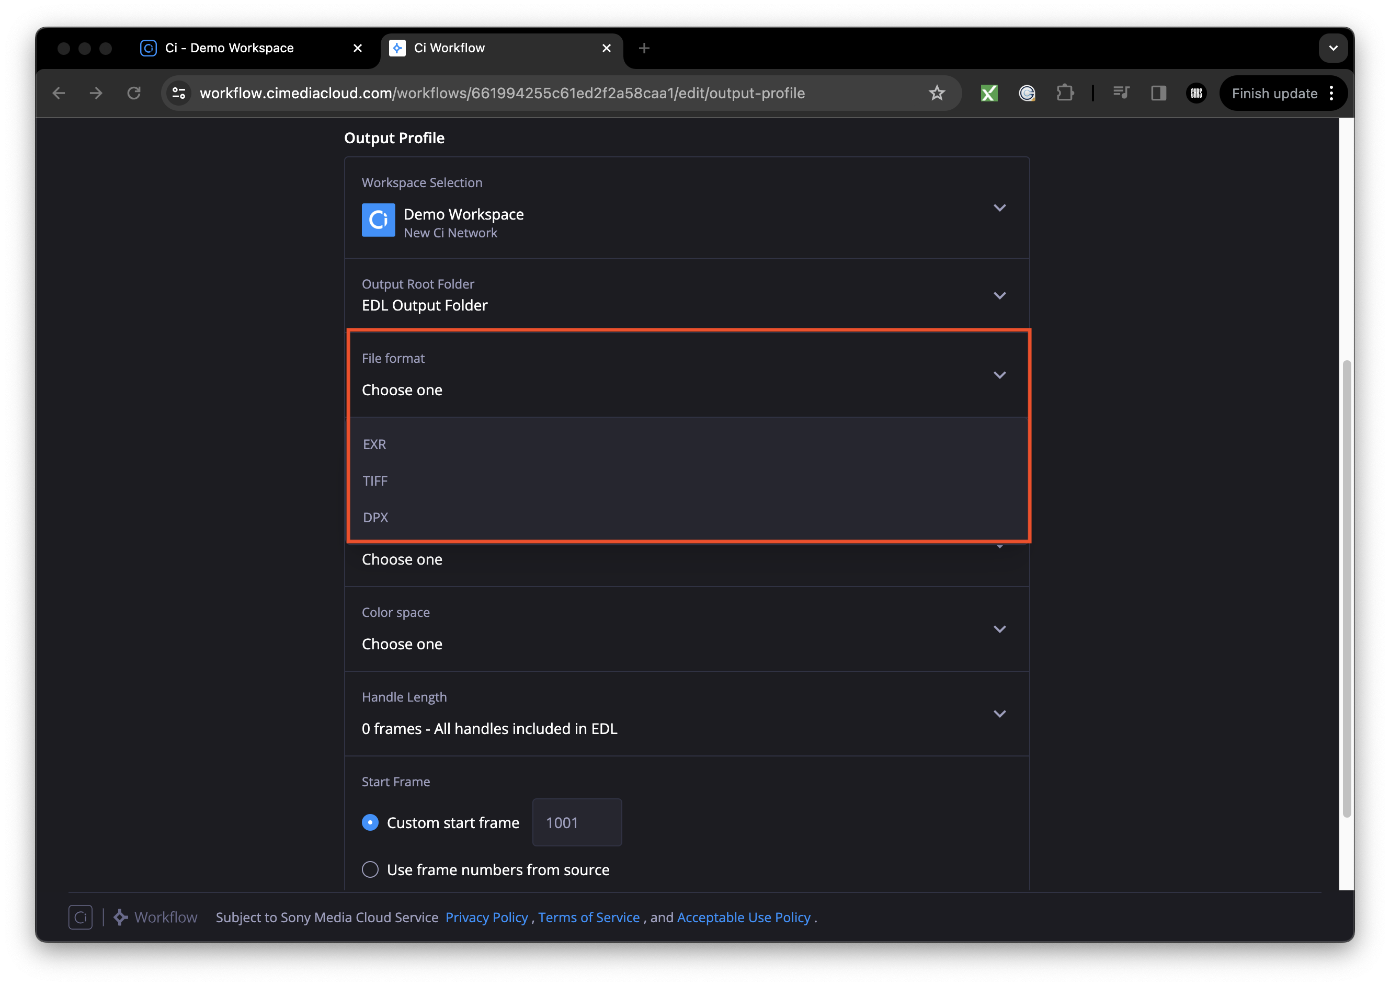Click the page vertical scrollbar thumb
The height and width of the screenshot is (986, 1390).
pos(1346,589)
